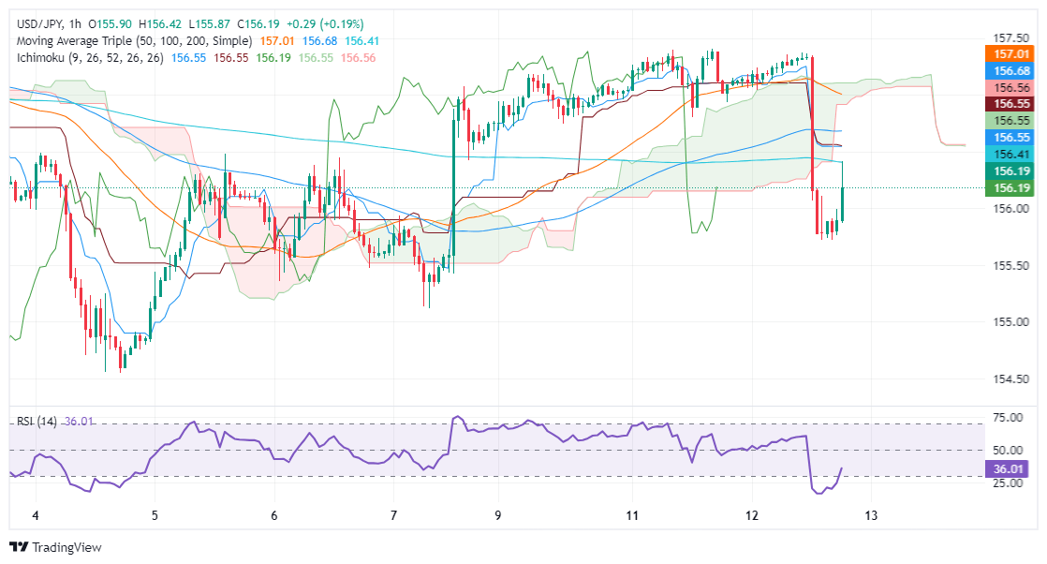
Task: Click date label 4 on time axis
Action: coord(36,516)
